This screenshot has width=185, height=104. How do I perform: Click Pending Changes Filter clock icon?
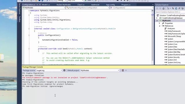(168, 8)
